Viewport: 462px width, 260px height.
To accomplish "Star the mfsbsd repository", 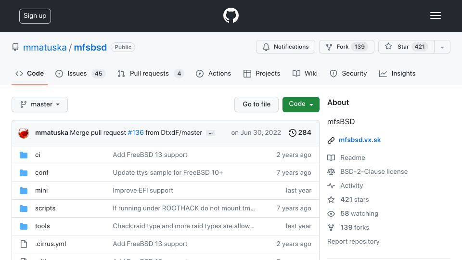I will pos(406,47).
